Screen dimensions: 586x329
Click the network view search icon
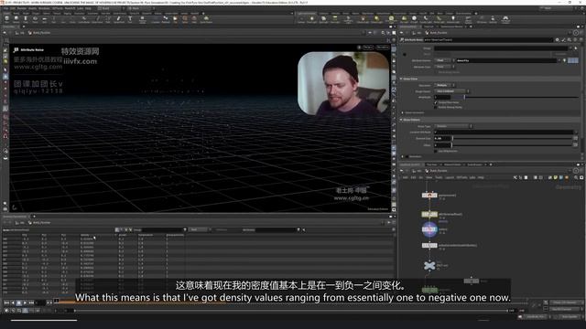[x=576, y=177]
